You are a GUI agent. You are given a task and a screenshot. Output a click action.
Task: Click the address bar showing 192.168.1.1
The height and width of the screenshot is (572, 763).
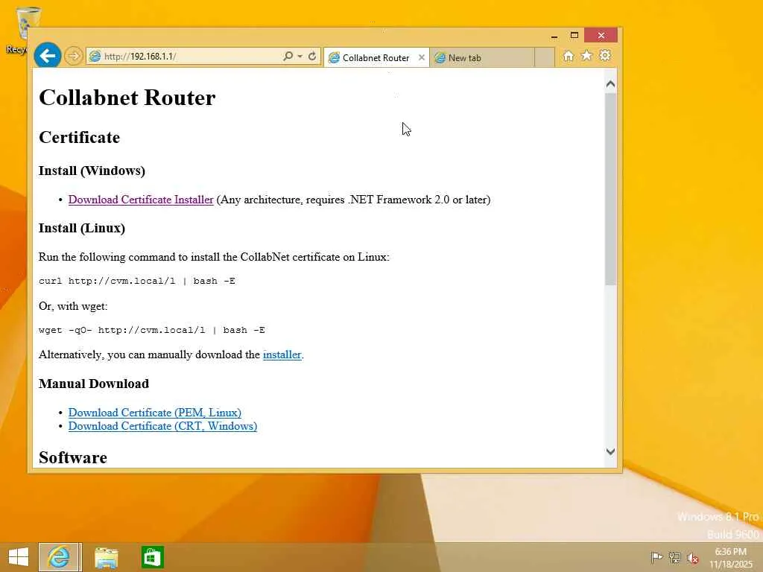(x=185, y=57)
